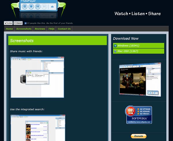The width and height of the screenshot is (173, 141).
Task: Open the Home tab
Action: (x=10, y=29)
